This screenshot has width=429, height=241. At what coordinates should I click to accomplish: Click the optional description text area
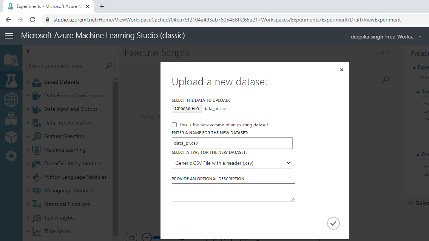pos(233,192)
